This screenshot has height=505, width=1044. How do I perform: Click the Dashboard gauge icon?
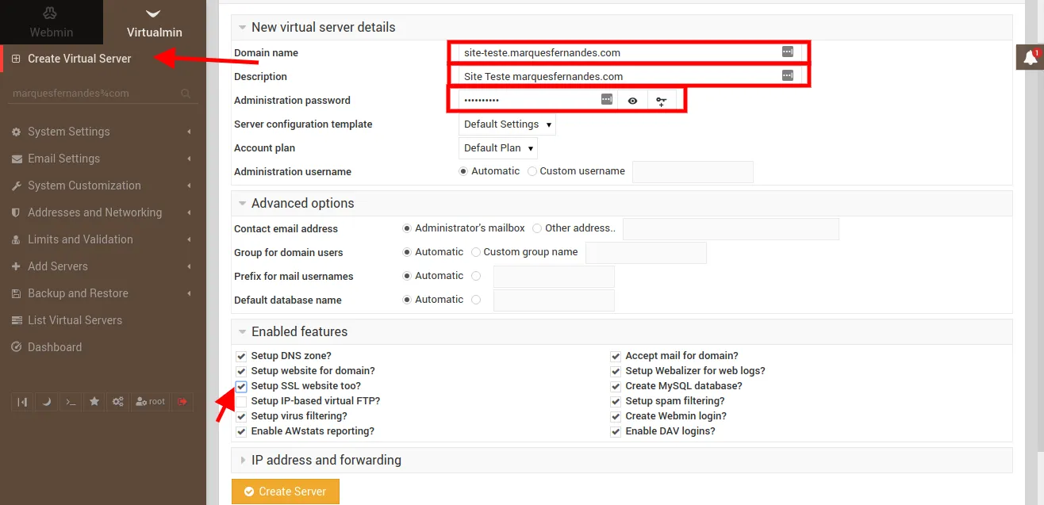[x=16, y=347]
